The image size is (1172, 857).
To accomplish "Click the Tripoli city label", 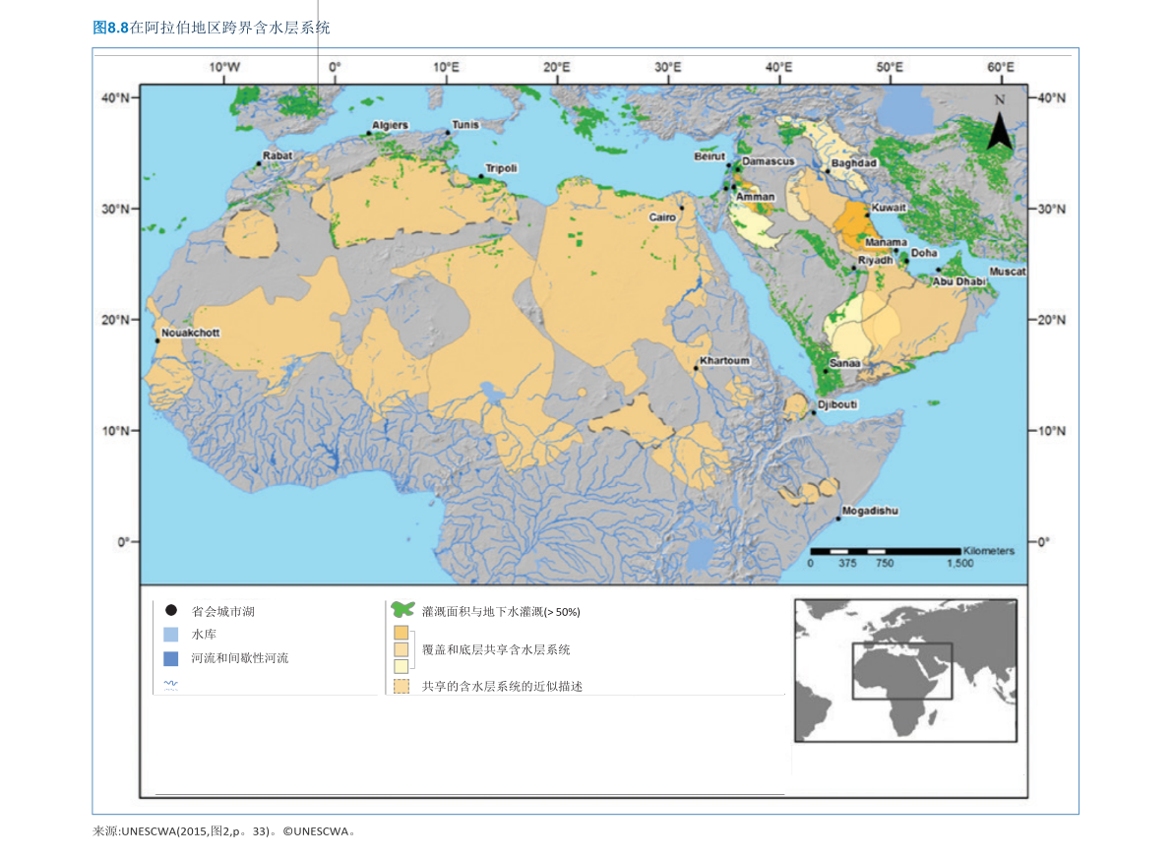I will (x=501, y=168).
